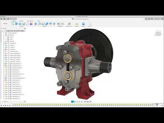
Task: Toggle the M6 Washer v1:2 row's checkbox
Action: click(x=9, y=99)
